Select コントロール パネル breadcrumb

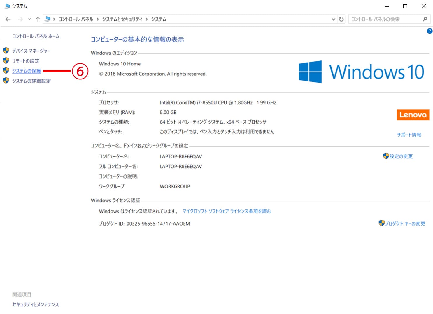[x=76, y=19]
